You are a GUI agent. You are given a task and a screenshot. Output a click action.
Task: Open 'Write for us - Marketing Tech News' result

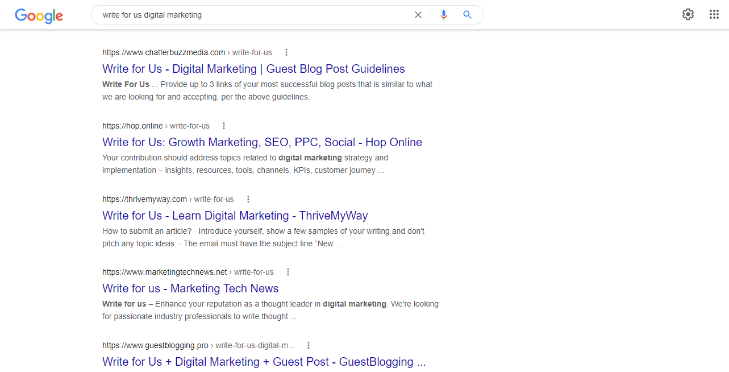coord(190,288)
